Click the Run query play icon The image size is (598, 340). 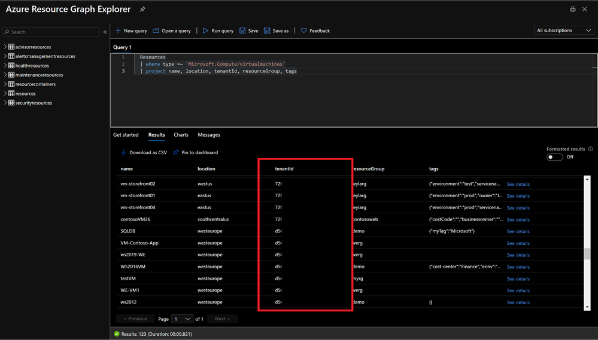[x=205, y=30]
